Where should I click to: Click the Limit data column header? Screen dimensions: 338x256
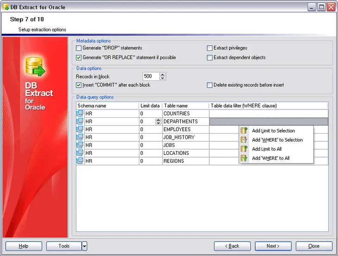150,106
